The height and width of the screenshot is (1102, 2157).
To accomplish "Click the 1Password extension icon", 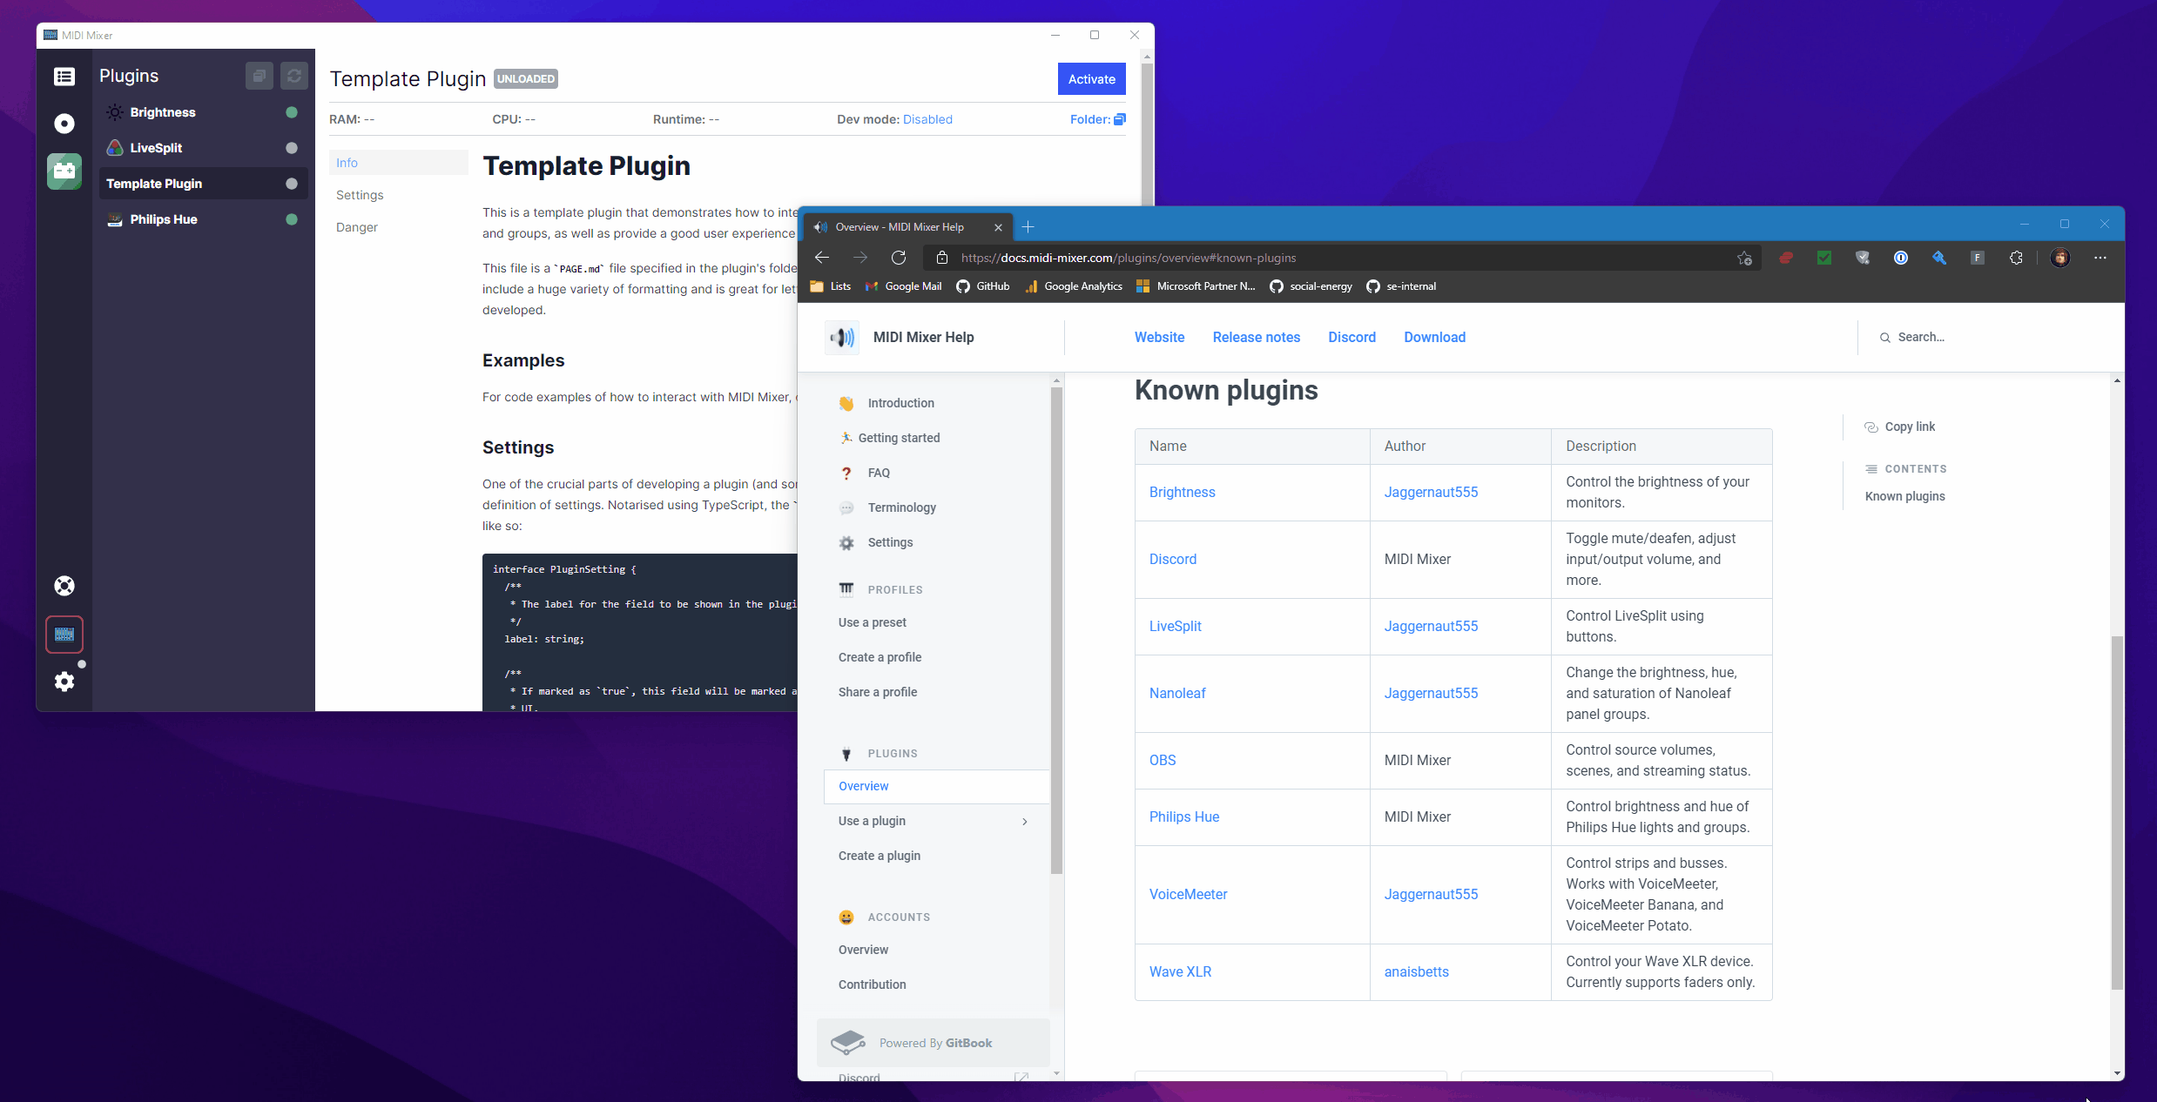I will (x=1901, y=258).
